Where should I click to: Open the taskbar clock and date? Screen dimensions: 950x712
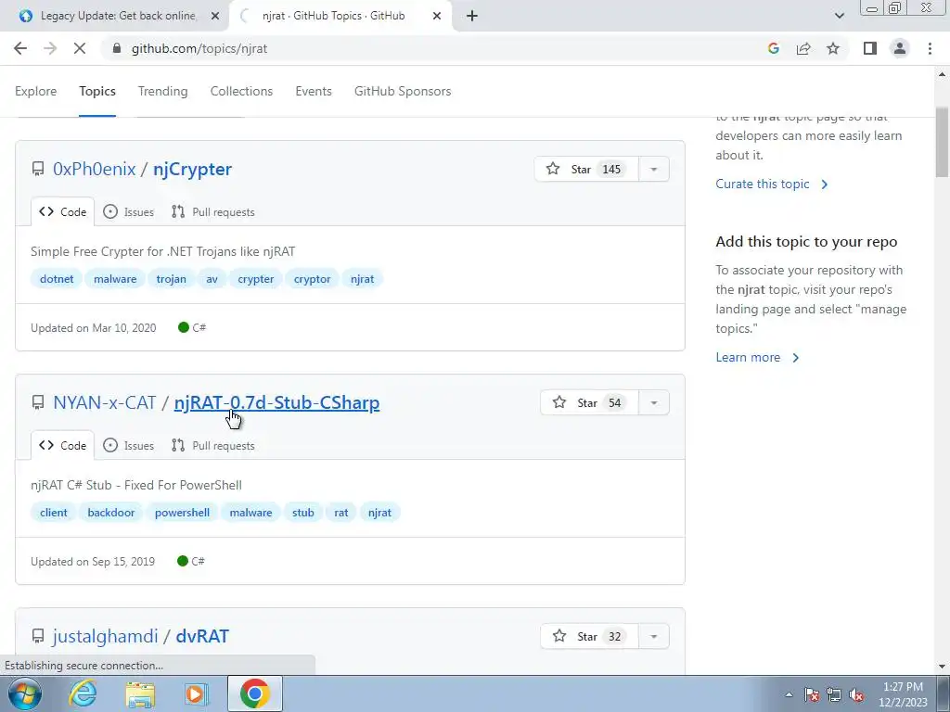tap(903, 694)
